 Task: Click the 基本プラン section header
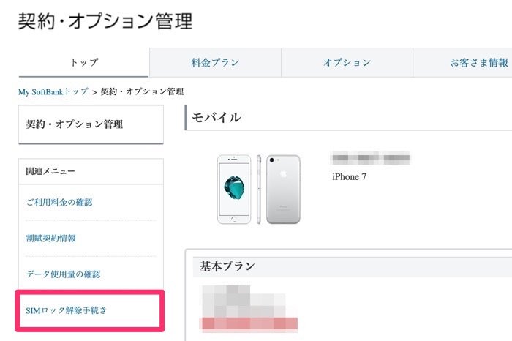click(x=227, y=266)
